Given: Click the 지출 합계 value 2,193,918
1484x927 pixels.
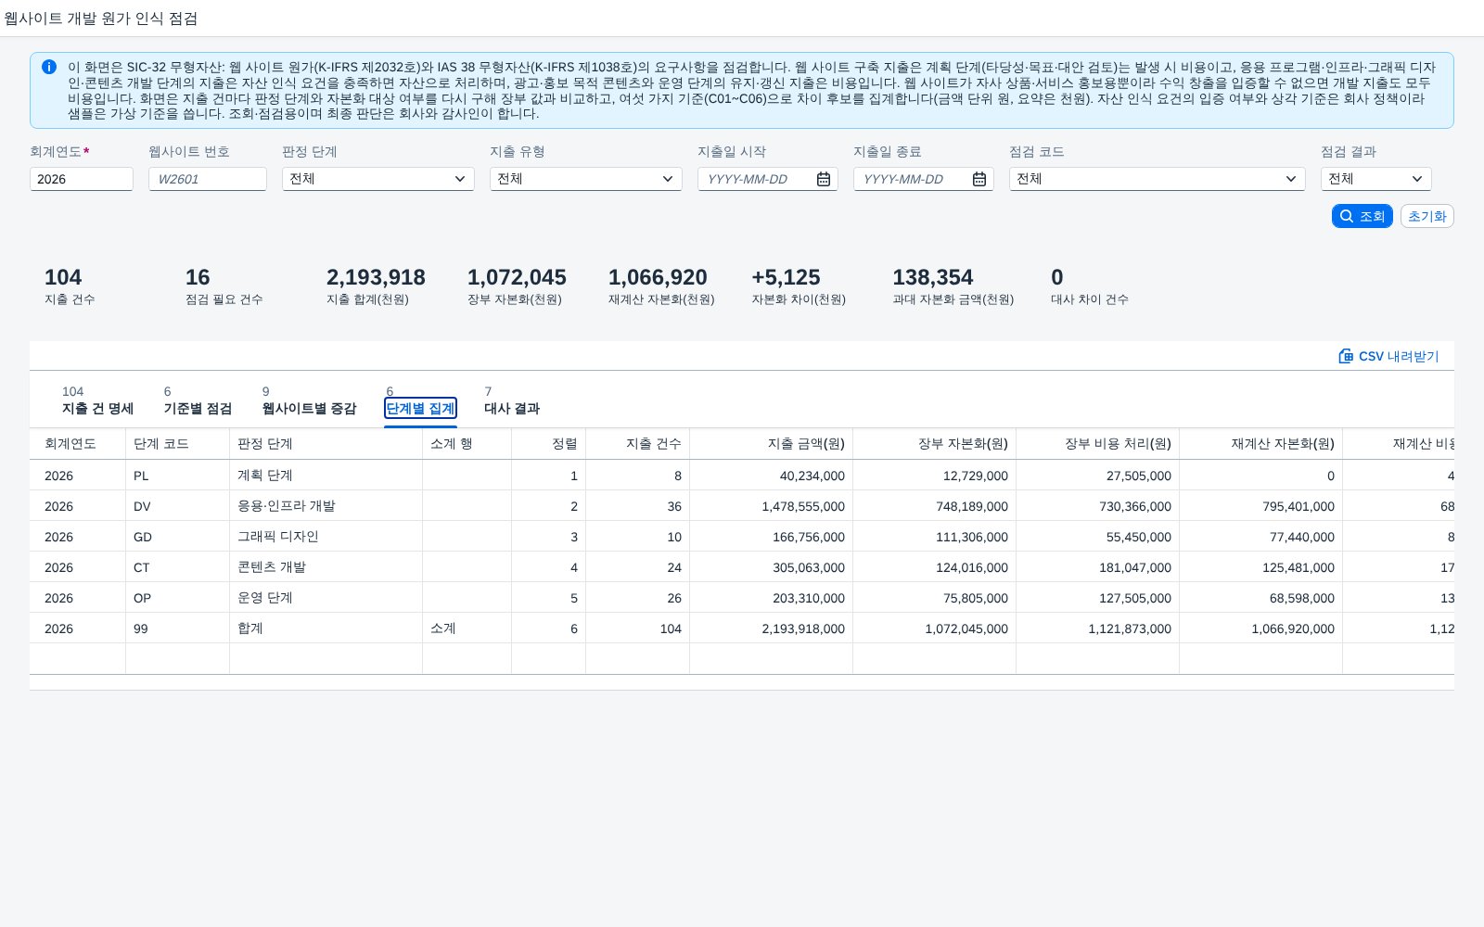Looking at the screenshot, I should 376,277.
